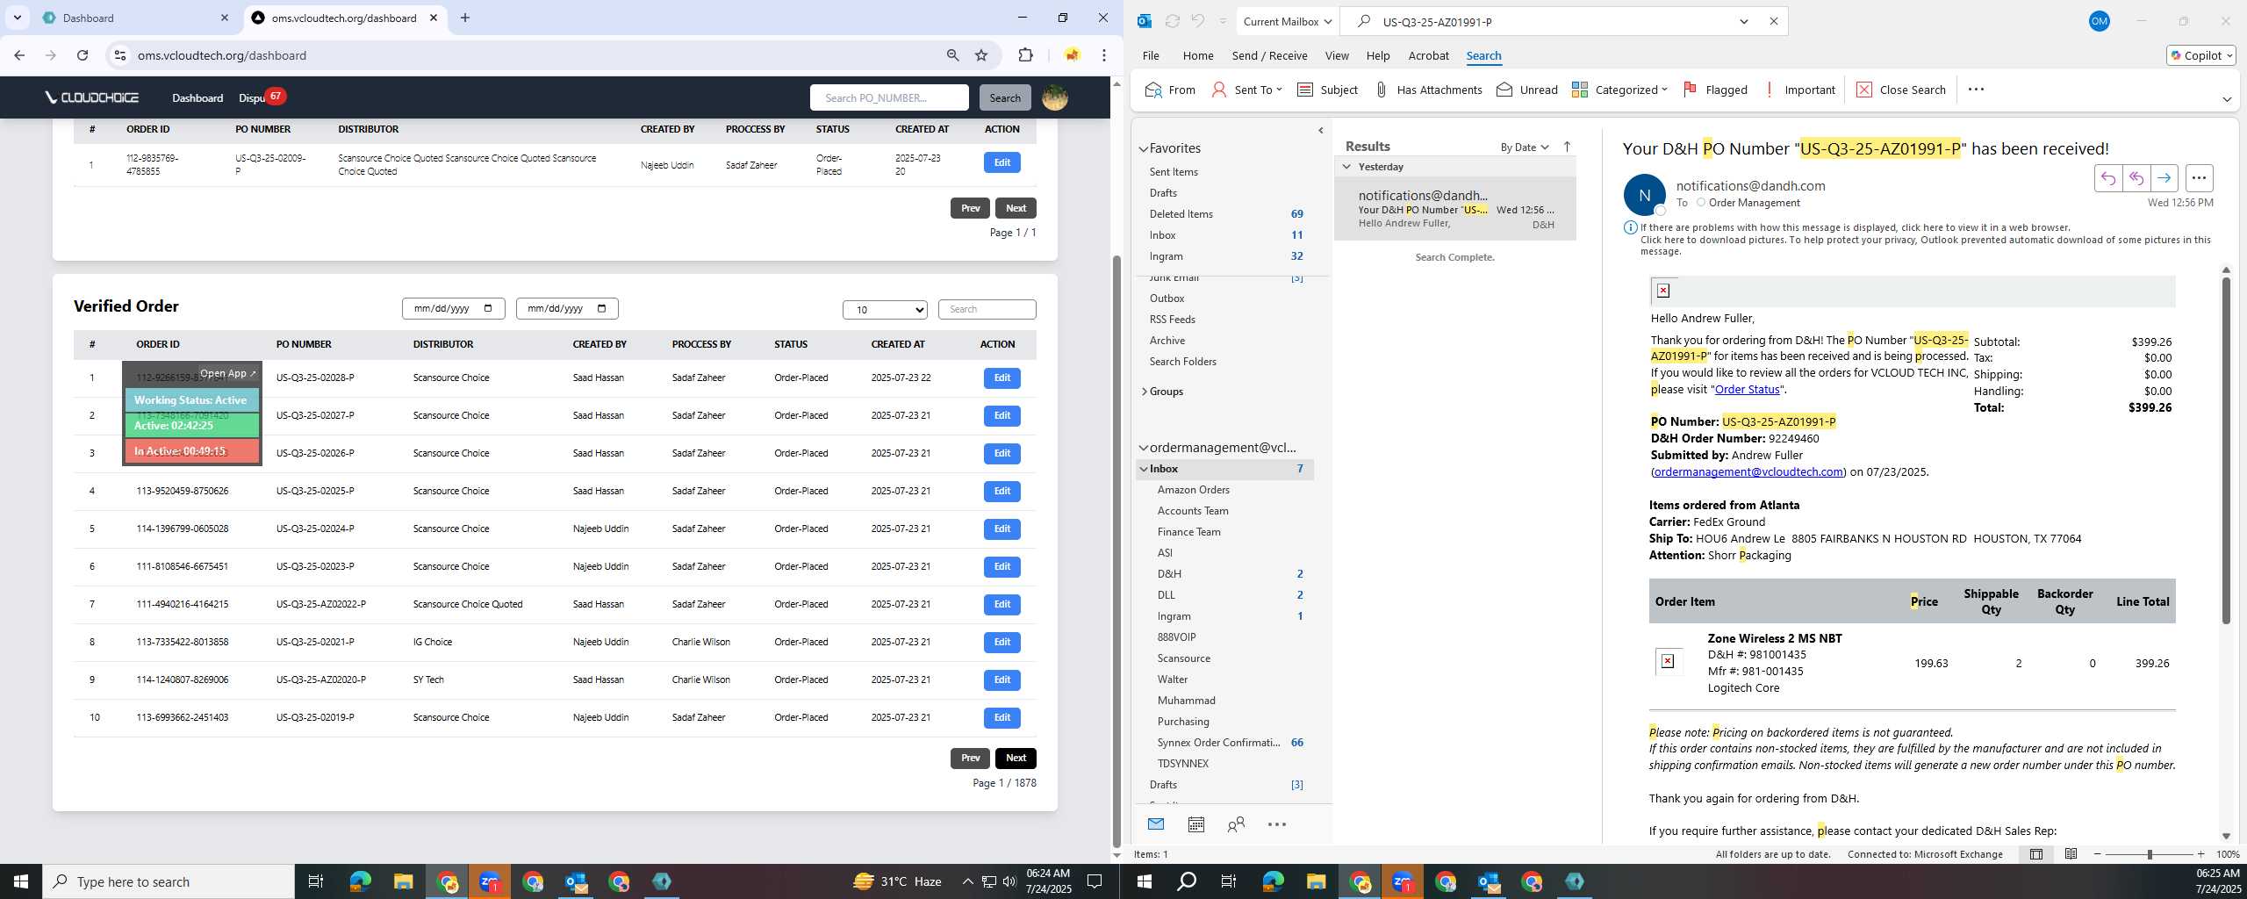Click first date picker in Verified Order
This screenshot has height=899, width=2247.
(453, 309)
